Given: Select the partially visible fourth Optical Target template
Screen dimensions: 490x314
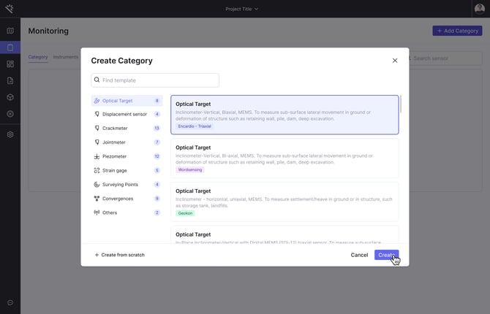Looking at the screenshot, I should (x=284, y=234).
